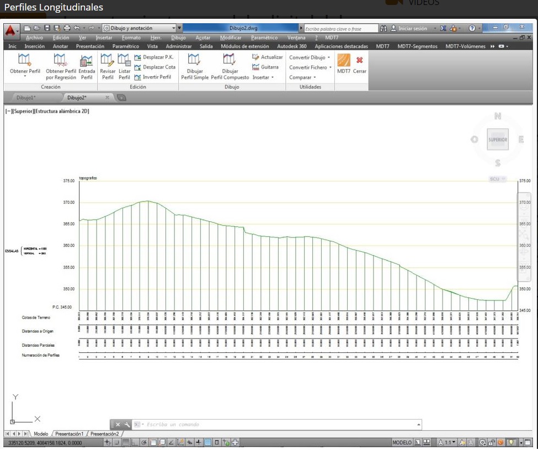Expand the Convertir Dibujo dropdown

310,57
